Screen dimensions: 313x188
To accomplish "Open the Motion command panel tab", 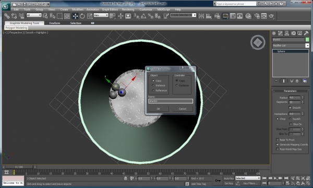I will click(293, 33).
